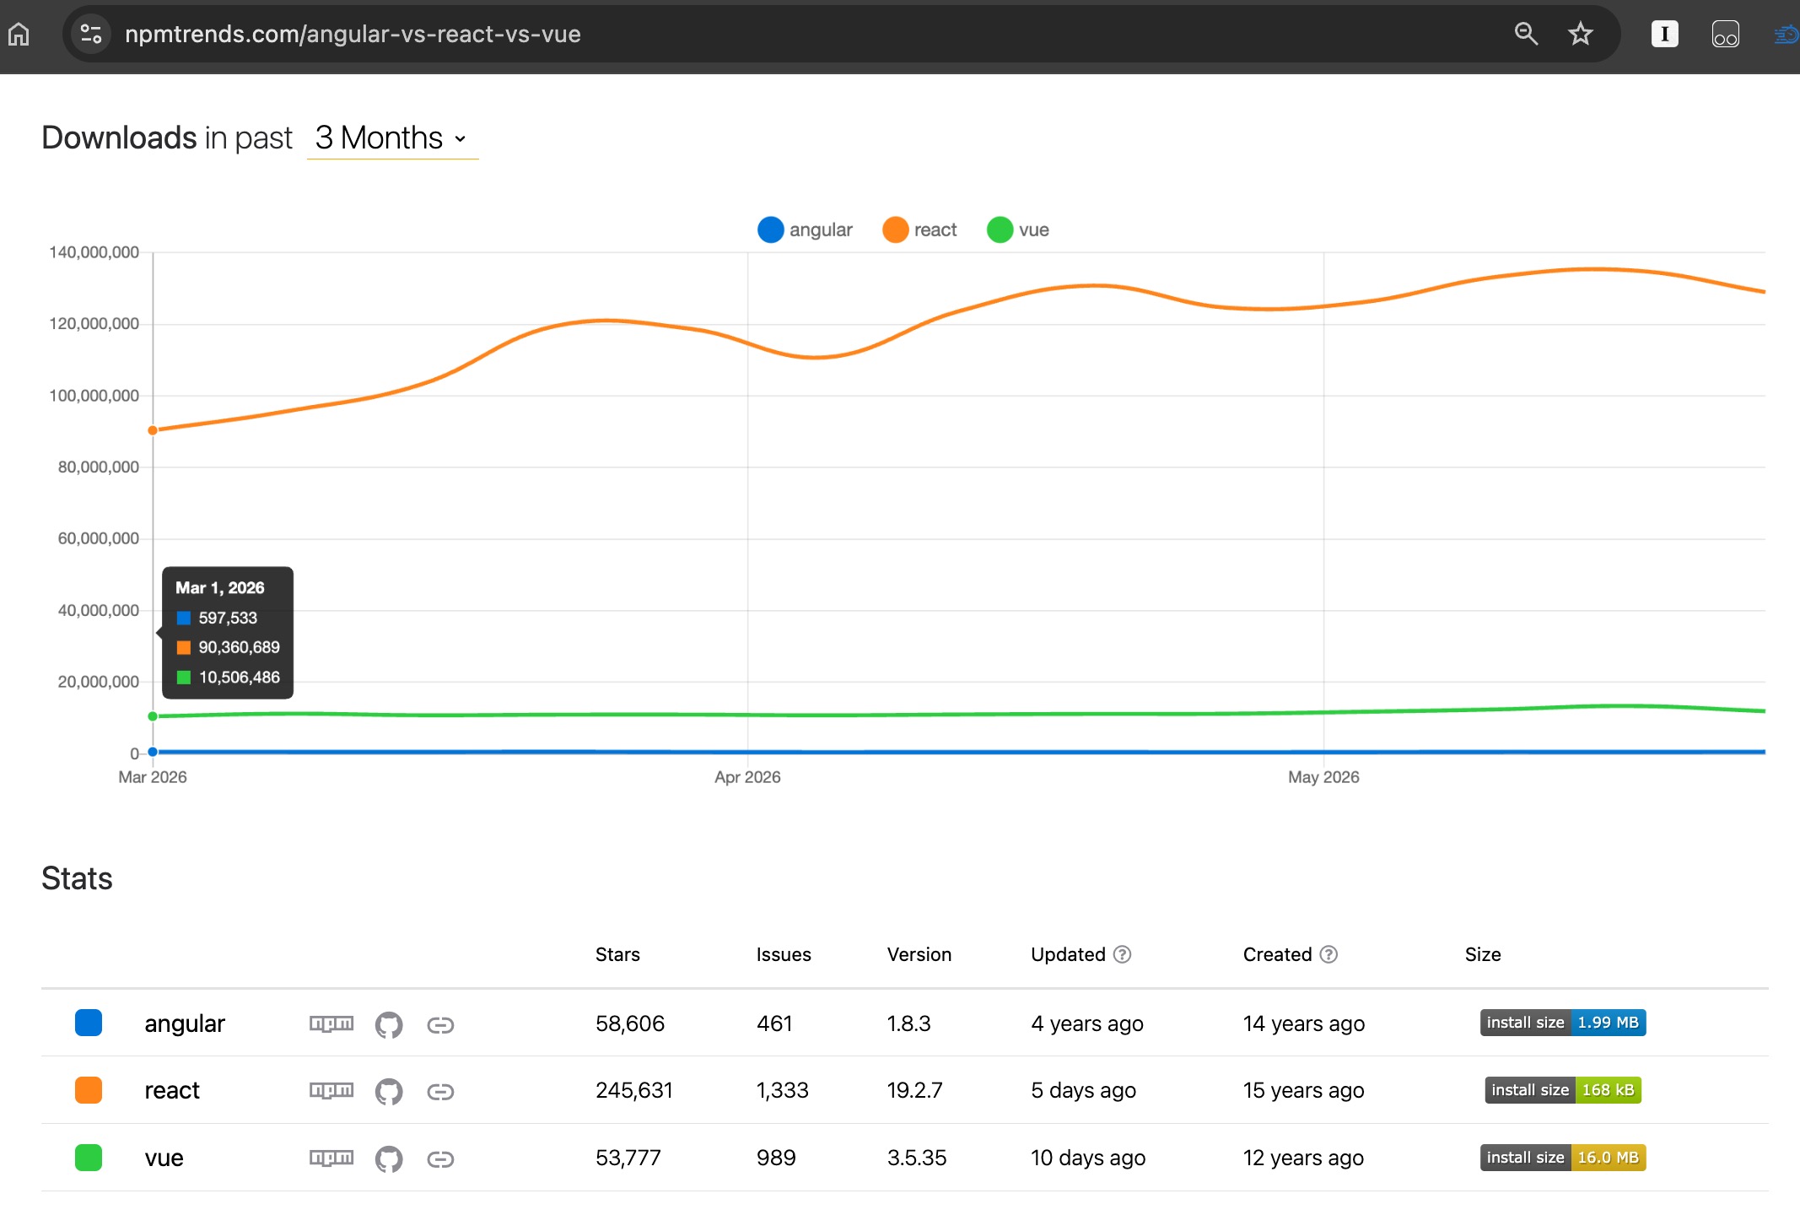This screenshot has height=1215, width=1800.
Task: Click the react data point at Mar 2026
Action: point(153,430)
